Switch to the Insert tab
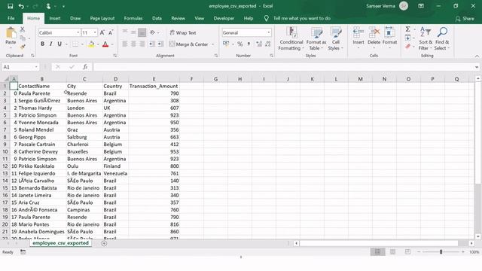Image resolution: width=482 pixels, height=271 pixels. pyautogui.click(x=55, y=18)
